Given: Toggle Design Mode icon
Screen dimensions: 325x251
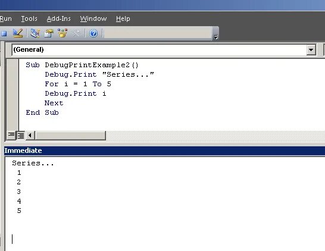Looking at the screenshot, I should click(18, 33).
